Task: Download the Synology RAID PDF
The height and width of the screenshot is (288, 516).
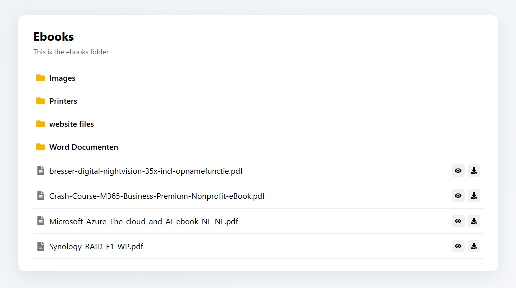Action: (474, 246)
